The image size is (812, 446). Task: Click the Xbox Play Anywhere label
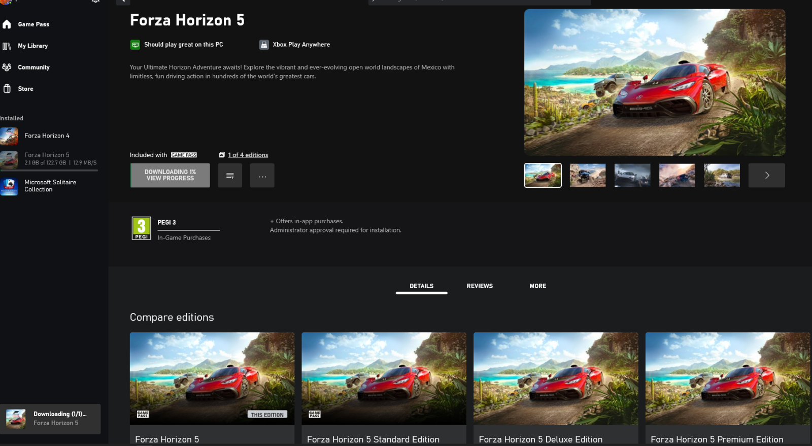[301, 45]
